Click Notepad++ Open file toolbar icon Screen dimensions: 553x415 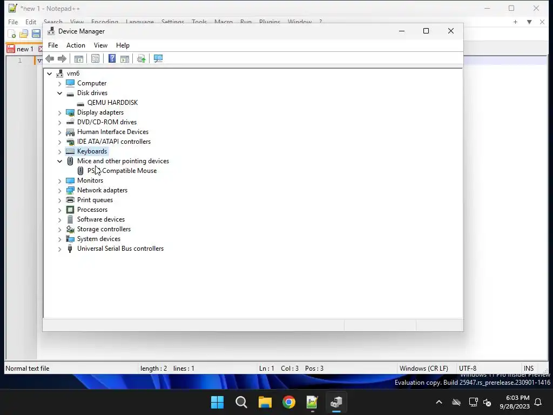pyautogui.click(x=24, y=34)
